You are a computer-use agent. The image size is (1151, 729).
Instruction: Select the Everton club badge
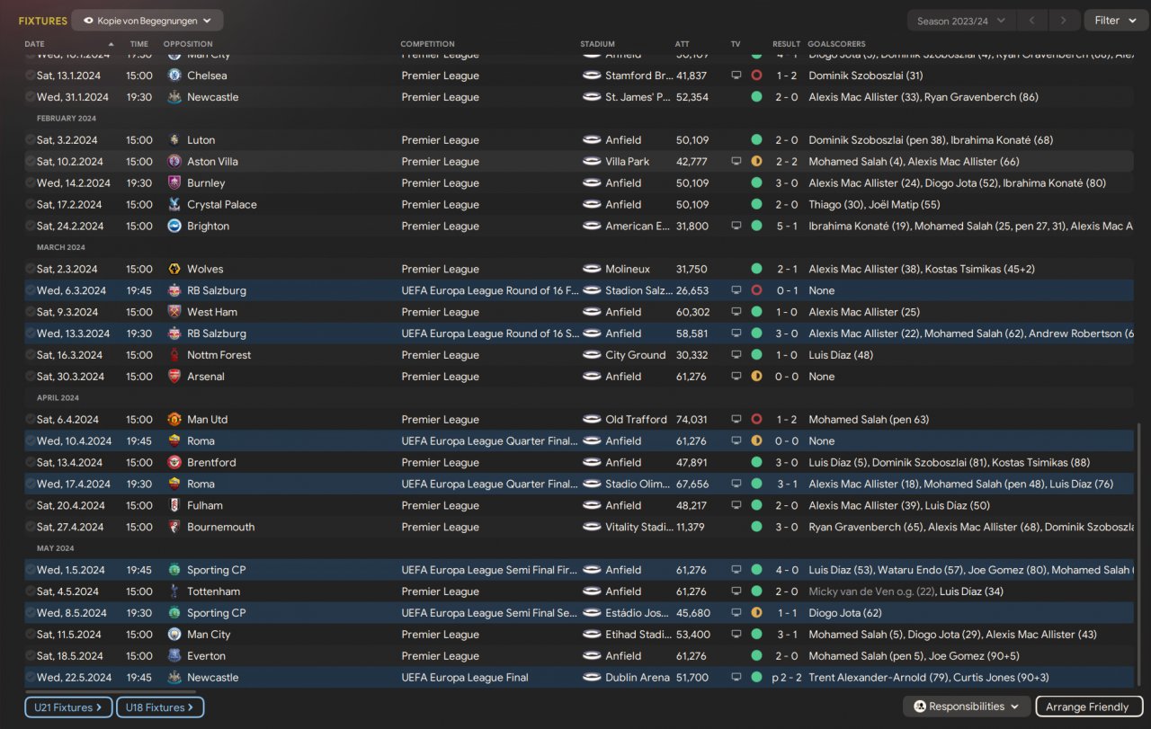(x=174, y=656)
